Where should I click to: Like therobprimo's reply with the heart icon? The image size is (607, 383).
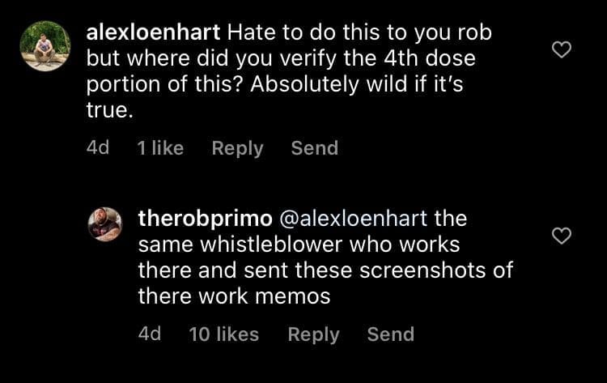561,236
